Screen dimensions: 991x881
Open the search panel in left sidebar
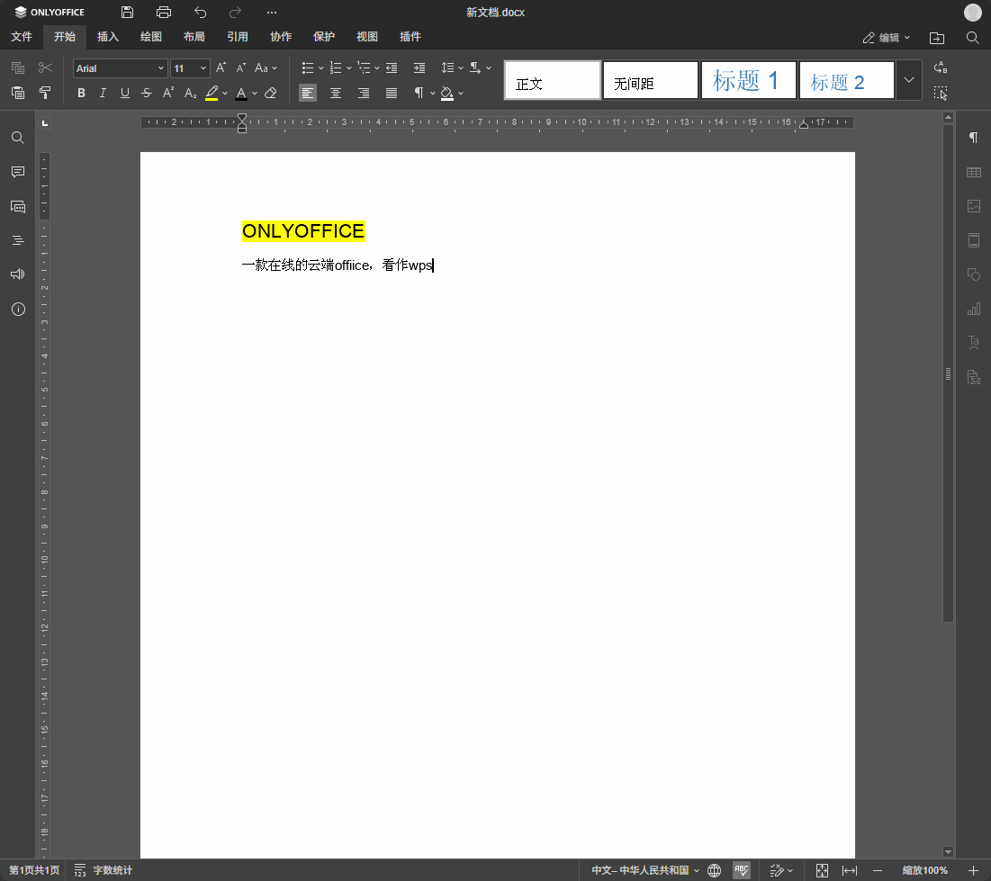pos(18,137)
